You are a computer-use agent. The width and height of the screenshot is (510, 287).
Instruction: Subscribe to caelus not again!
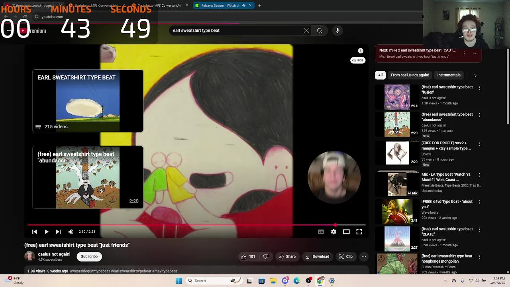click(x=89, y=257)
